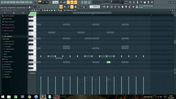The image size is (176, 99).
Task: Open Google Chrome from the Windows taskbar
Action: (29, 97)
